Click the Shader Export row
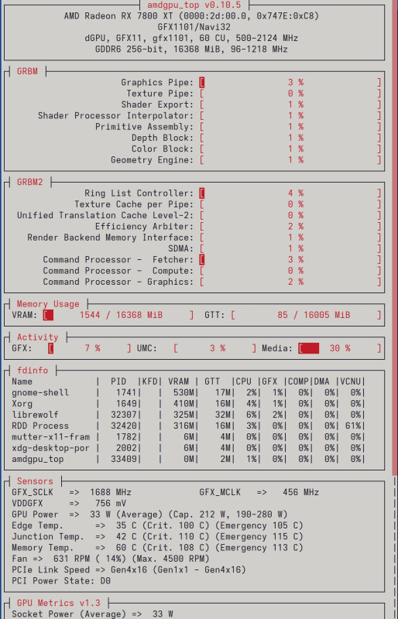 tap(252, 104)
